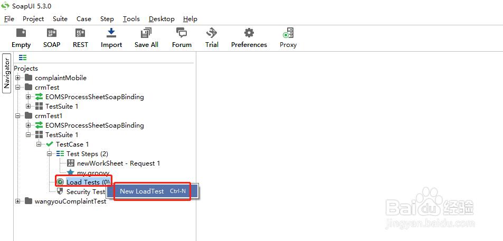Screen dimensions: 503x241
Task: Select wangyouComplaintTest project label
Action: pos(70,201)
